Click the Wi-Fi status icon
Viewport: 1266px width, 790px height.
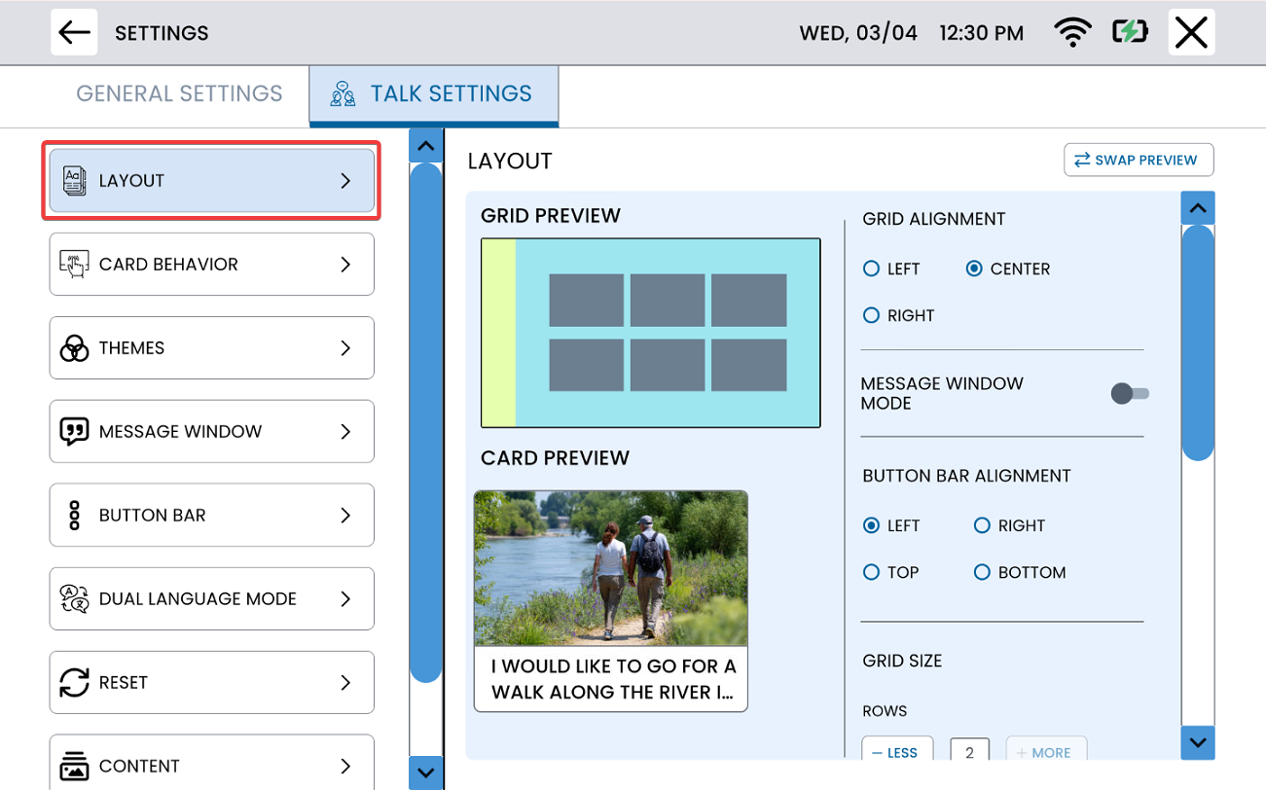(1072, 33)
